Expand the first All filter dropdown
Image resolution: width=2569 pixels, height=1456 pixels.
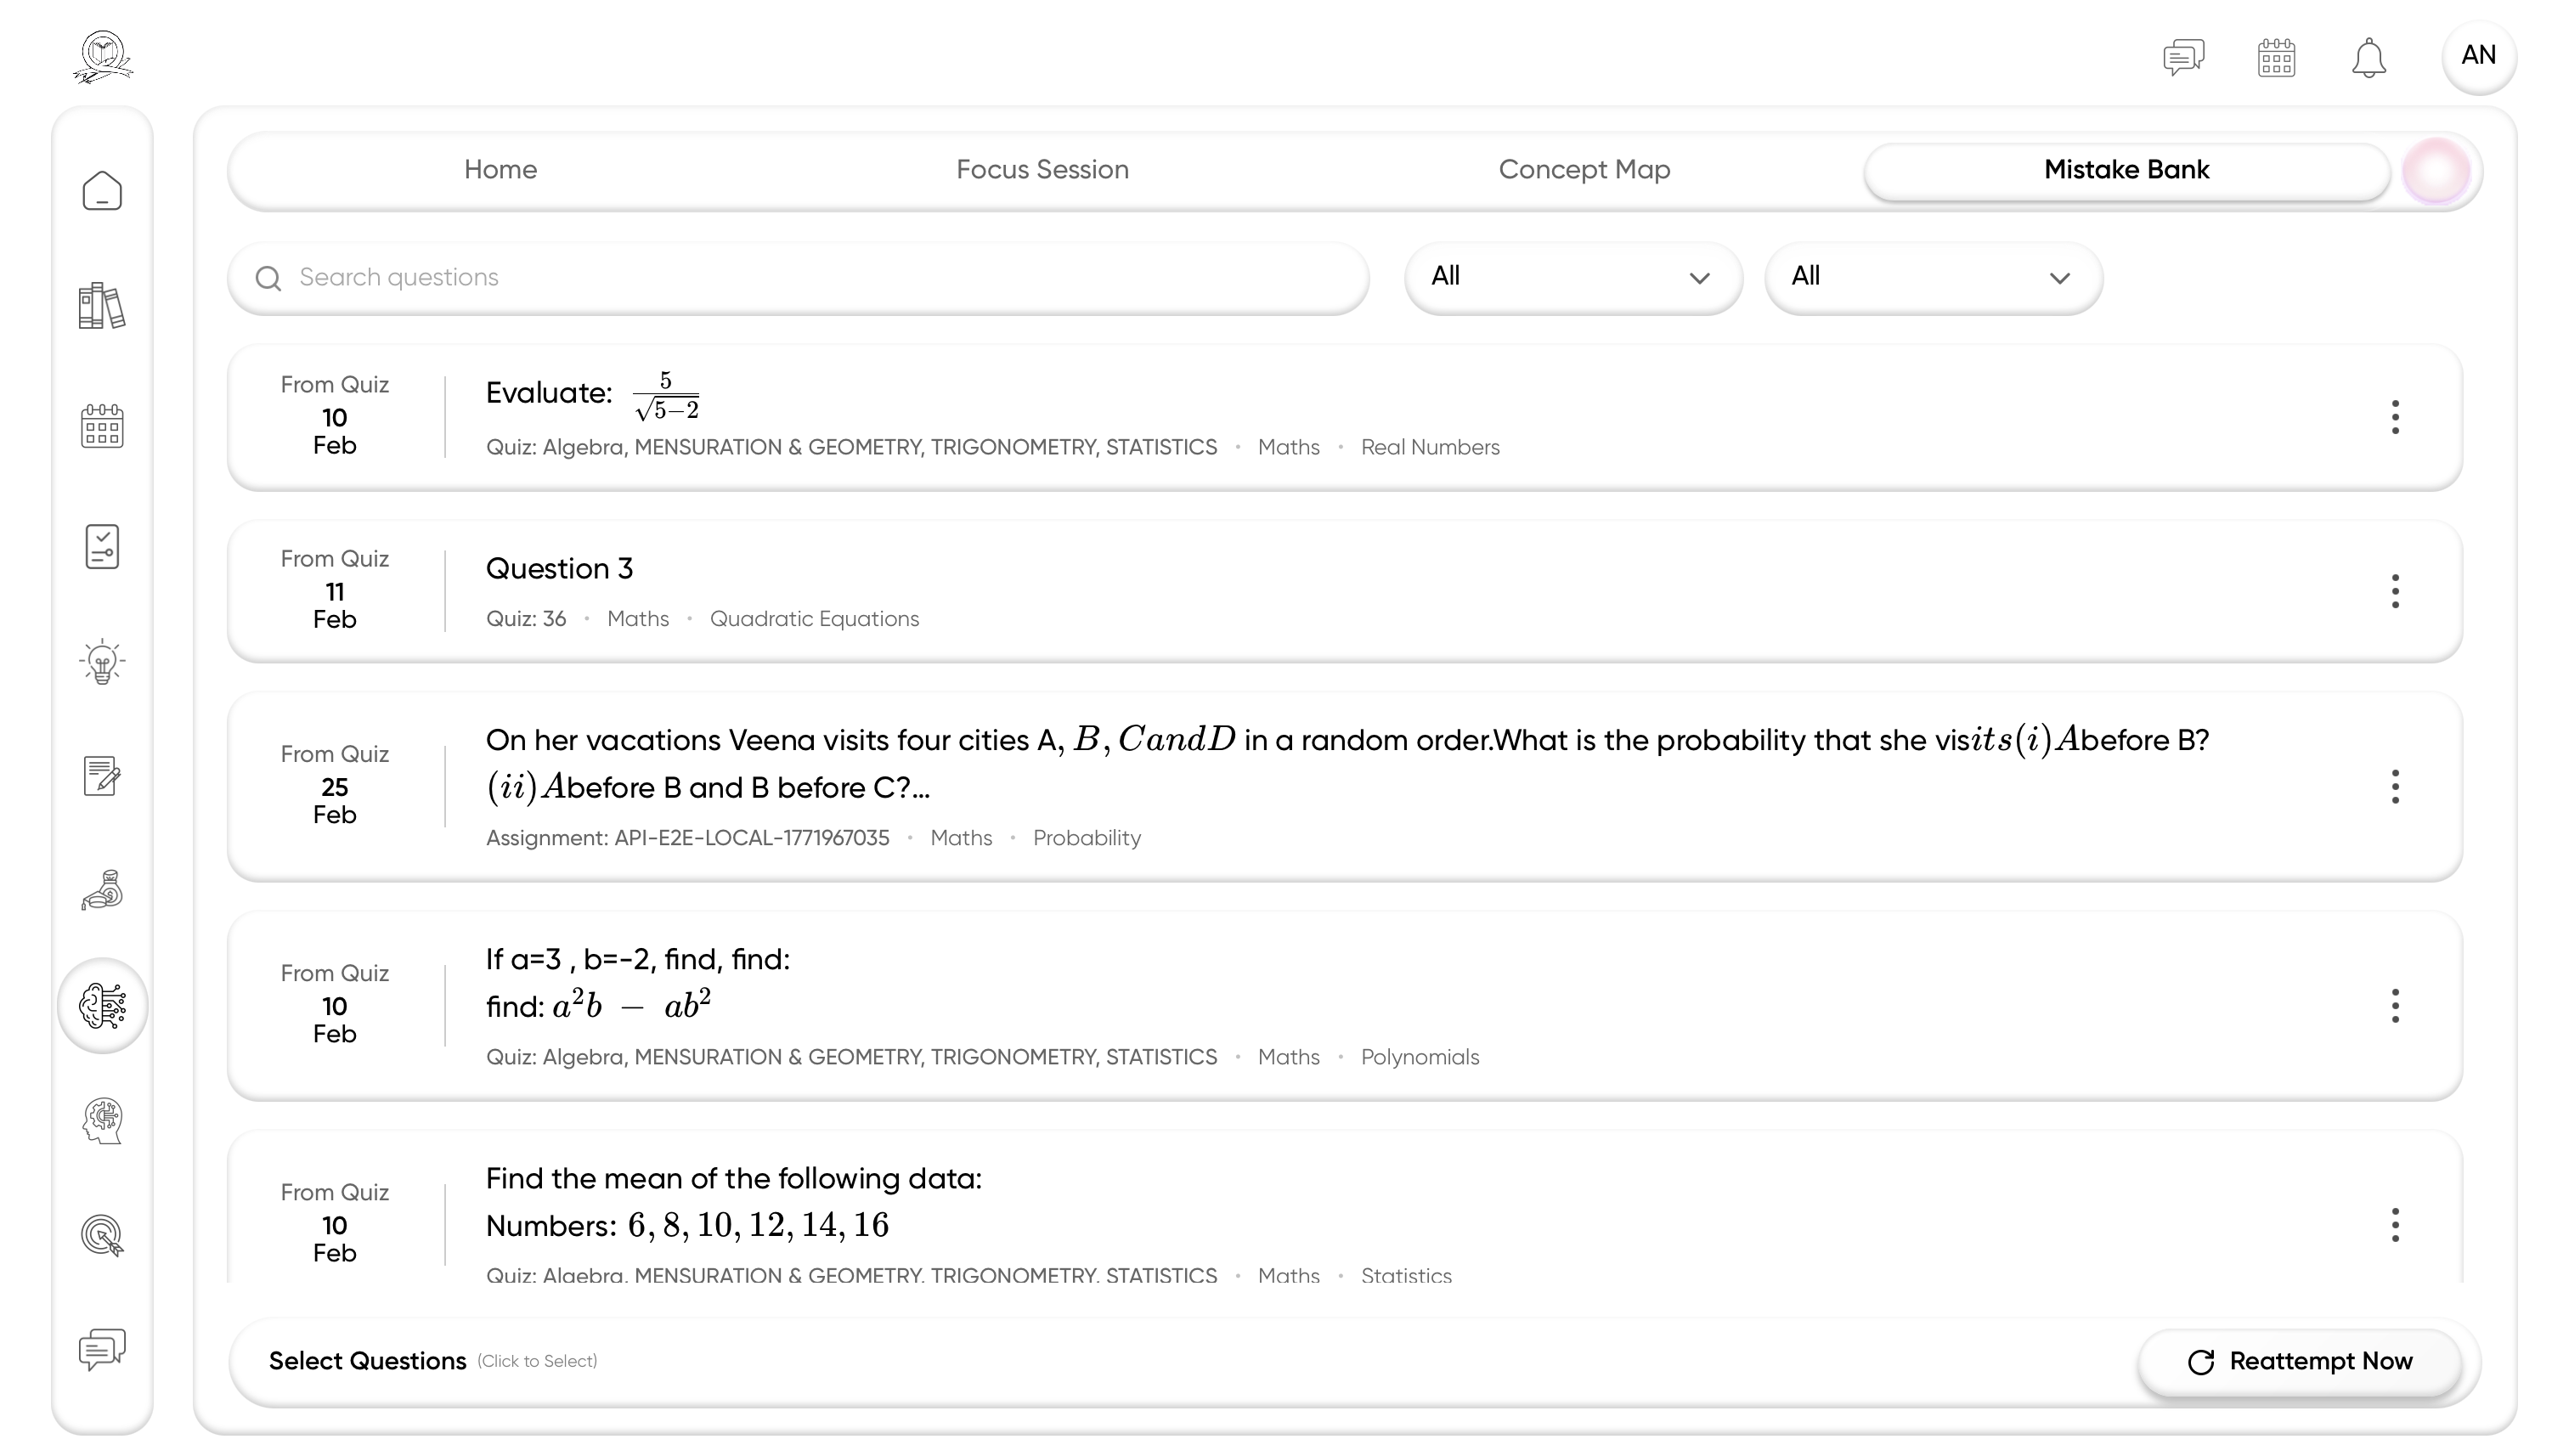[x=1572, y=277]
